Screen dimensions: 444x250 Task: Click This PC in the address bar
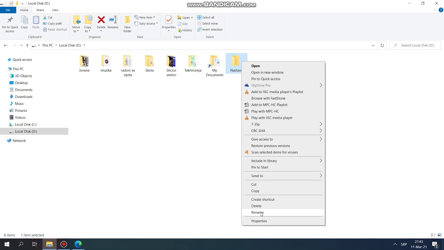[x=48, y=45]
